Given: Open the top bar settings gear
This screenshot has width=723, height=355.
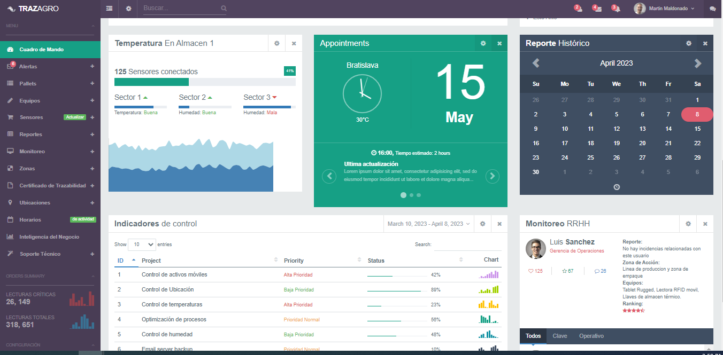Looking at the screenshot, I should [128, 9].
